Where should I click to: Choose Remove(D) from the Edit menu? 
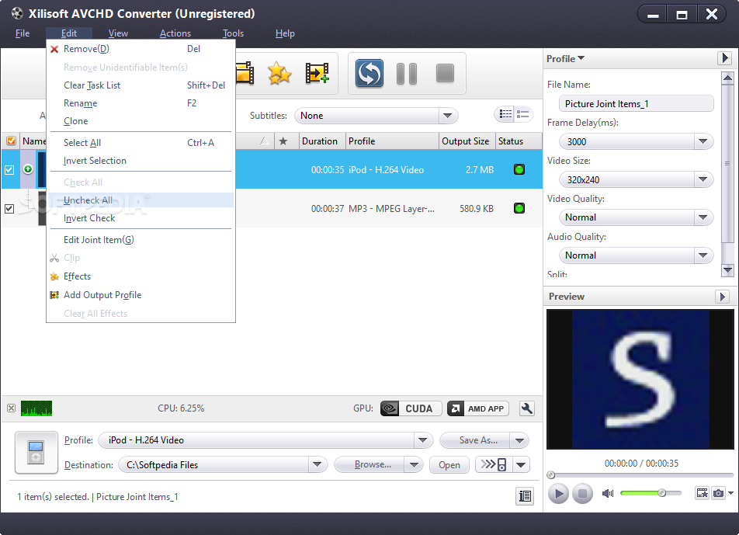point(141,49)
